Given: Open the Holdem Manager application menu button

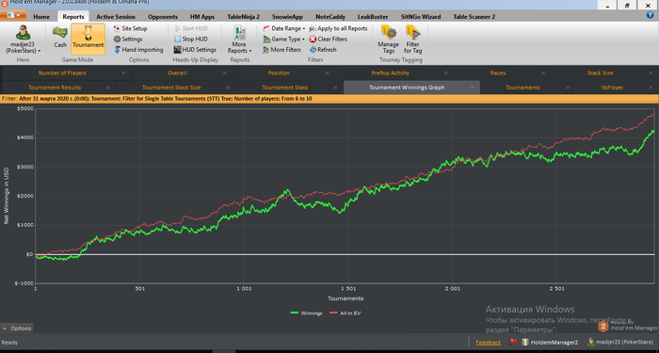Looking at the screenshot, I should point(13,16).
